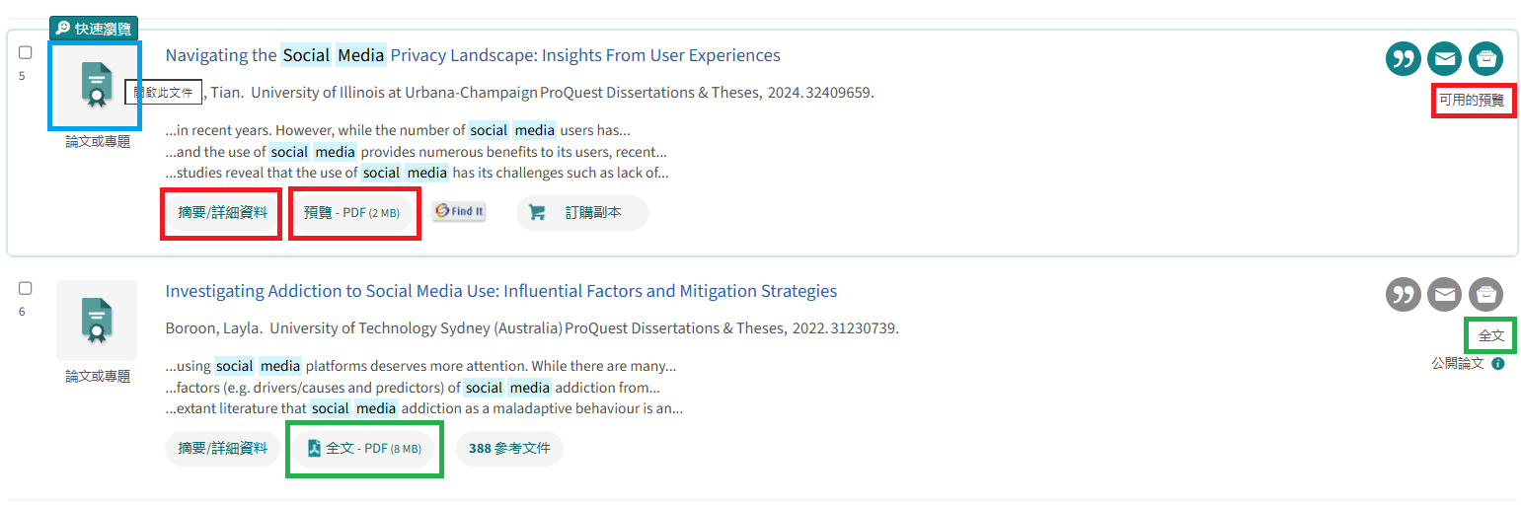The width and height of the screenshot is (1521, 506).
Task: Click the Find It icon button
Action: click(459, 211)
